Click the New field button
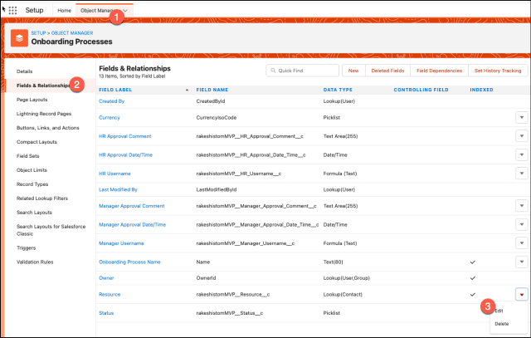Viewport: 531px width, 338px height. coord(353,71)
